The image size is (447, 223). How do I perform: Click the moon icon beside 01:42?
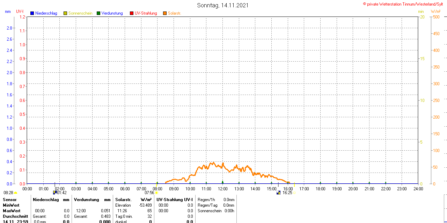coord(54,192)
